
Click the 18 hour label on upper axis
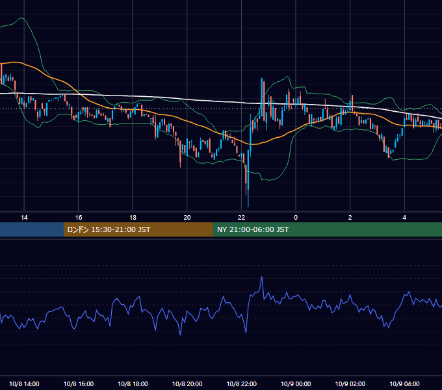pyautogui.click(x=133, y=218)
